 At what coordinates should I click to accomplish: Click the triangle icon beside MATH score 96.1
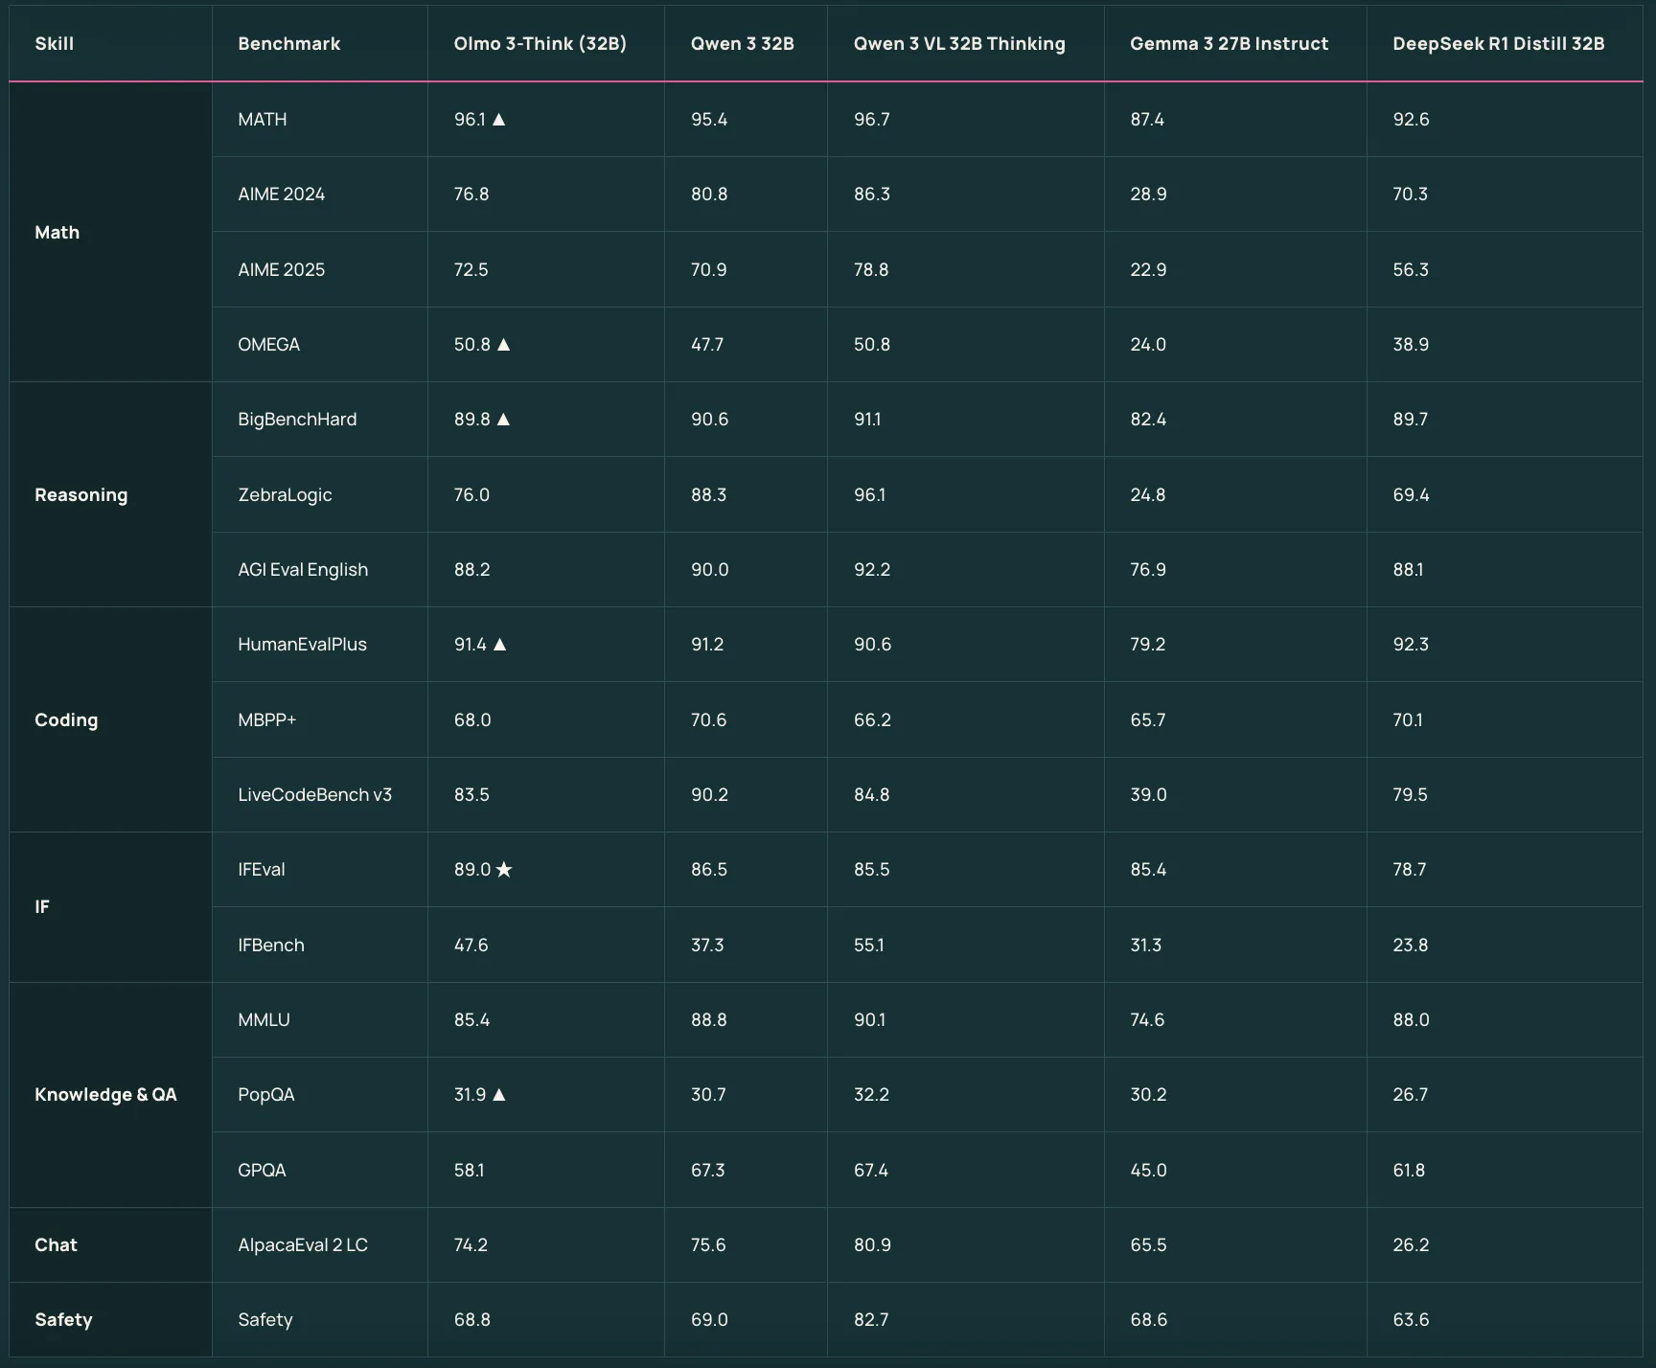coord(498,120)
